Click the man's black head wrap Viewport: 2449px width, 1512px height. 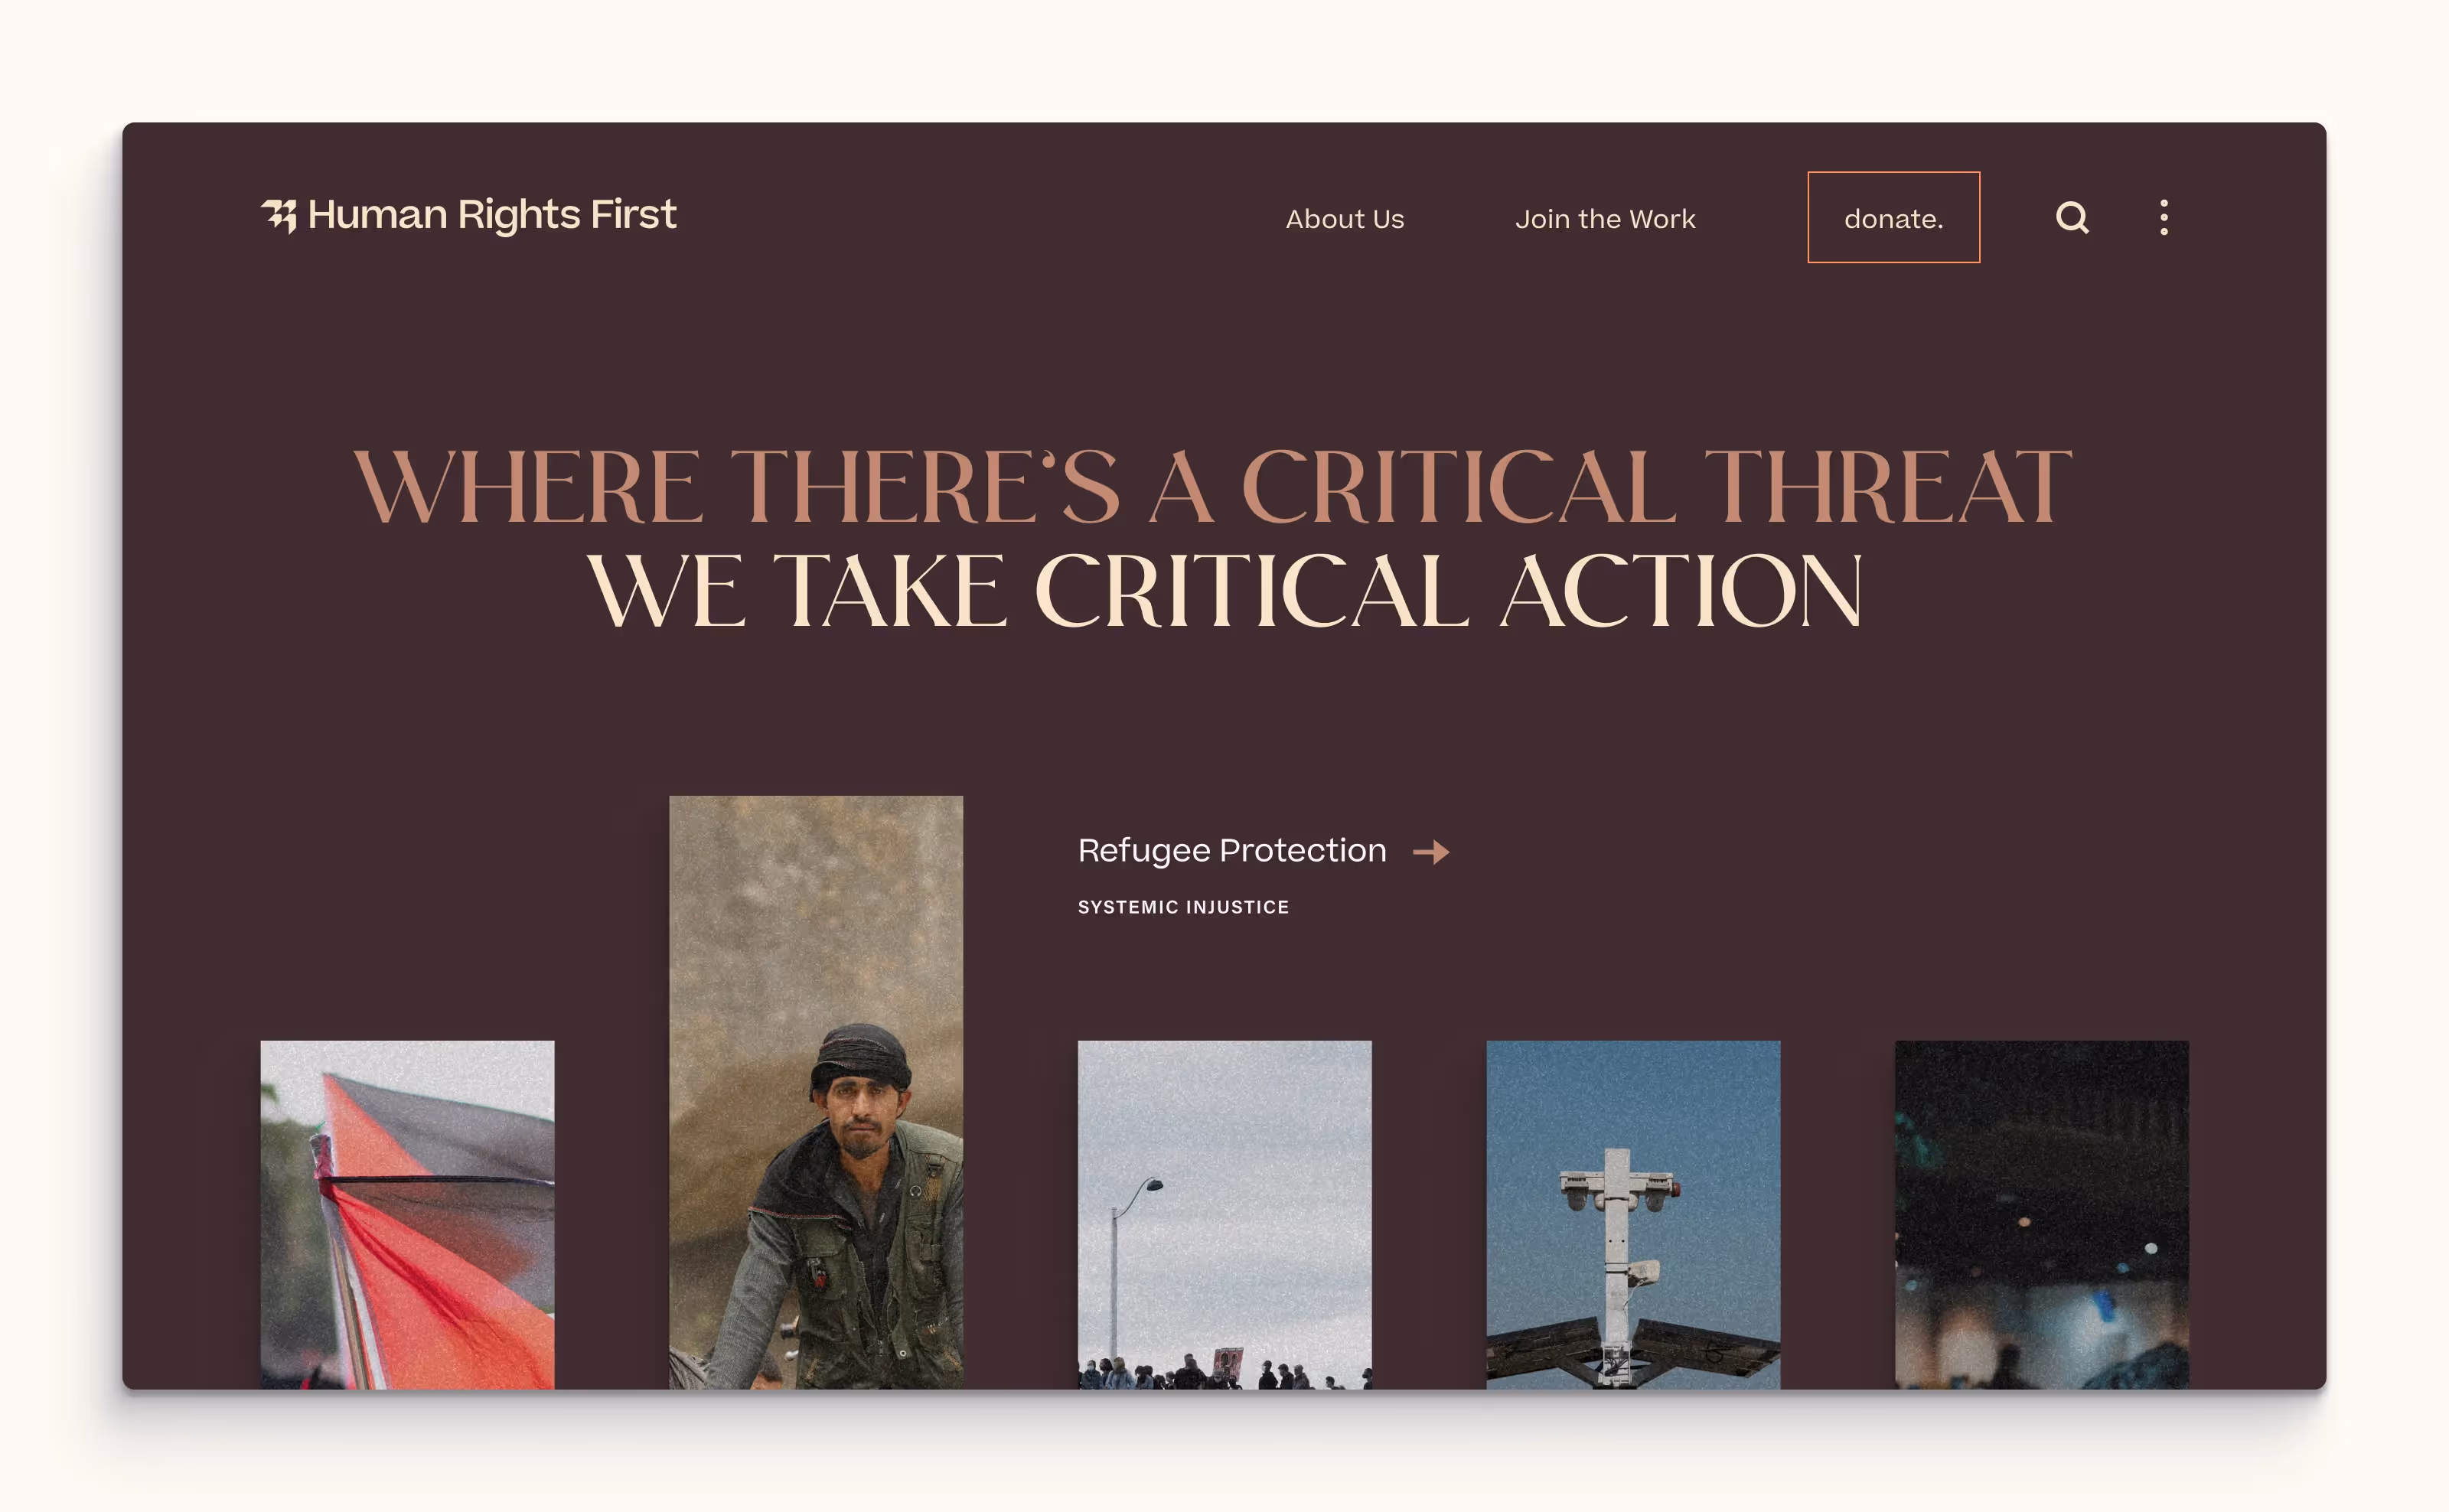[x=860, y=1056]
